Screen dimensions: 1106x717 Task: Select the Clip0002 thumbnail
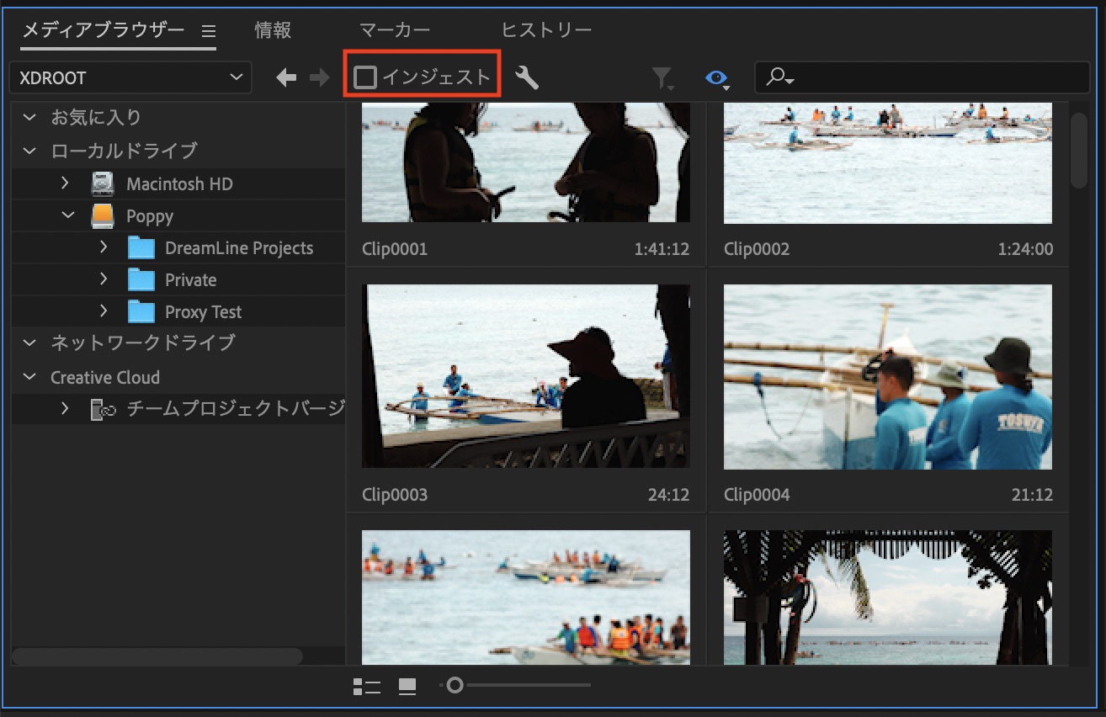click(888, 162)
